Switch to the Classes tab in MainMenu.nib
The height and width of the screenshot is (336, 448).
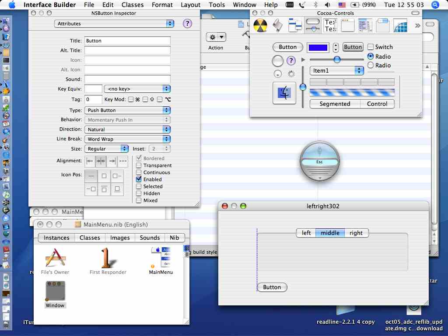click(90, 238)
